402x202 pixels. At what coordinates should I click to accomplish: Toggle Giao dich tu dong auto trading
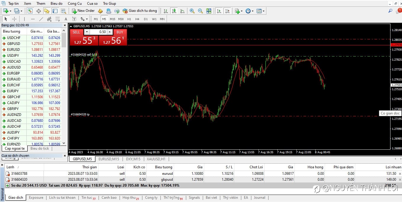tap(140, 11)
